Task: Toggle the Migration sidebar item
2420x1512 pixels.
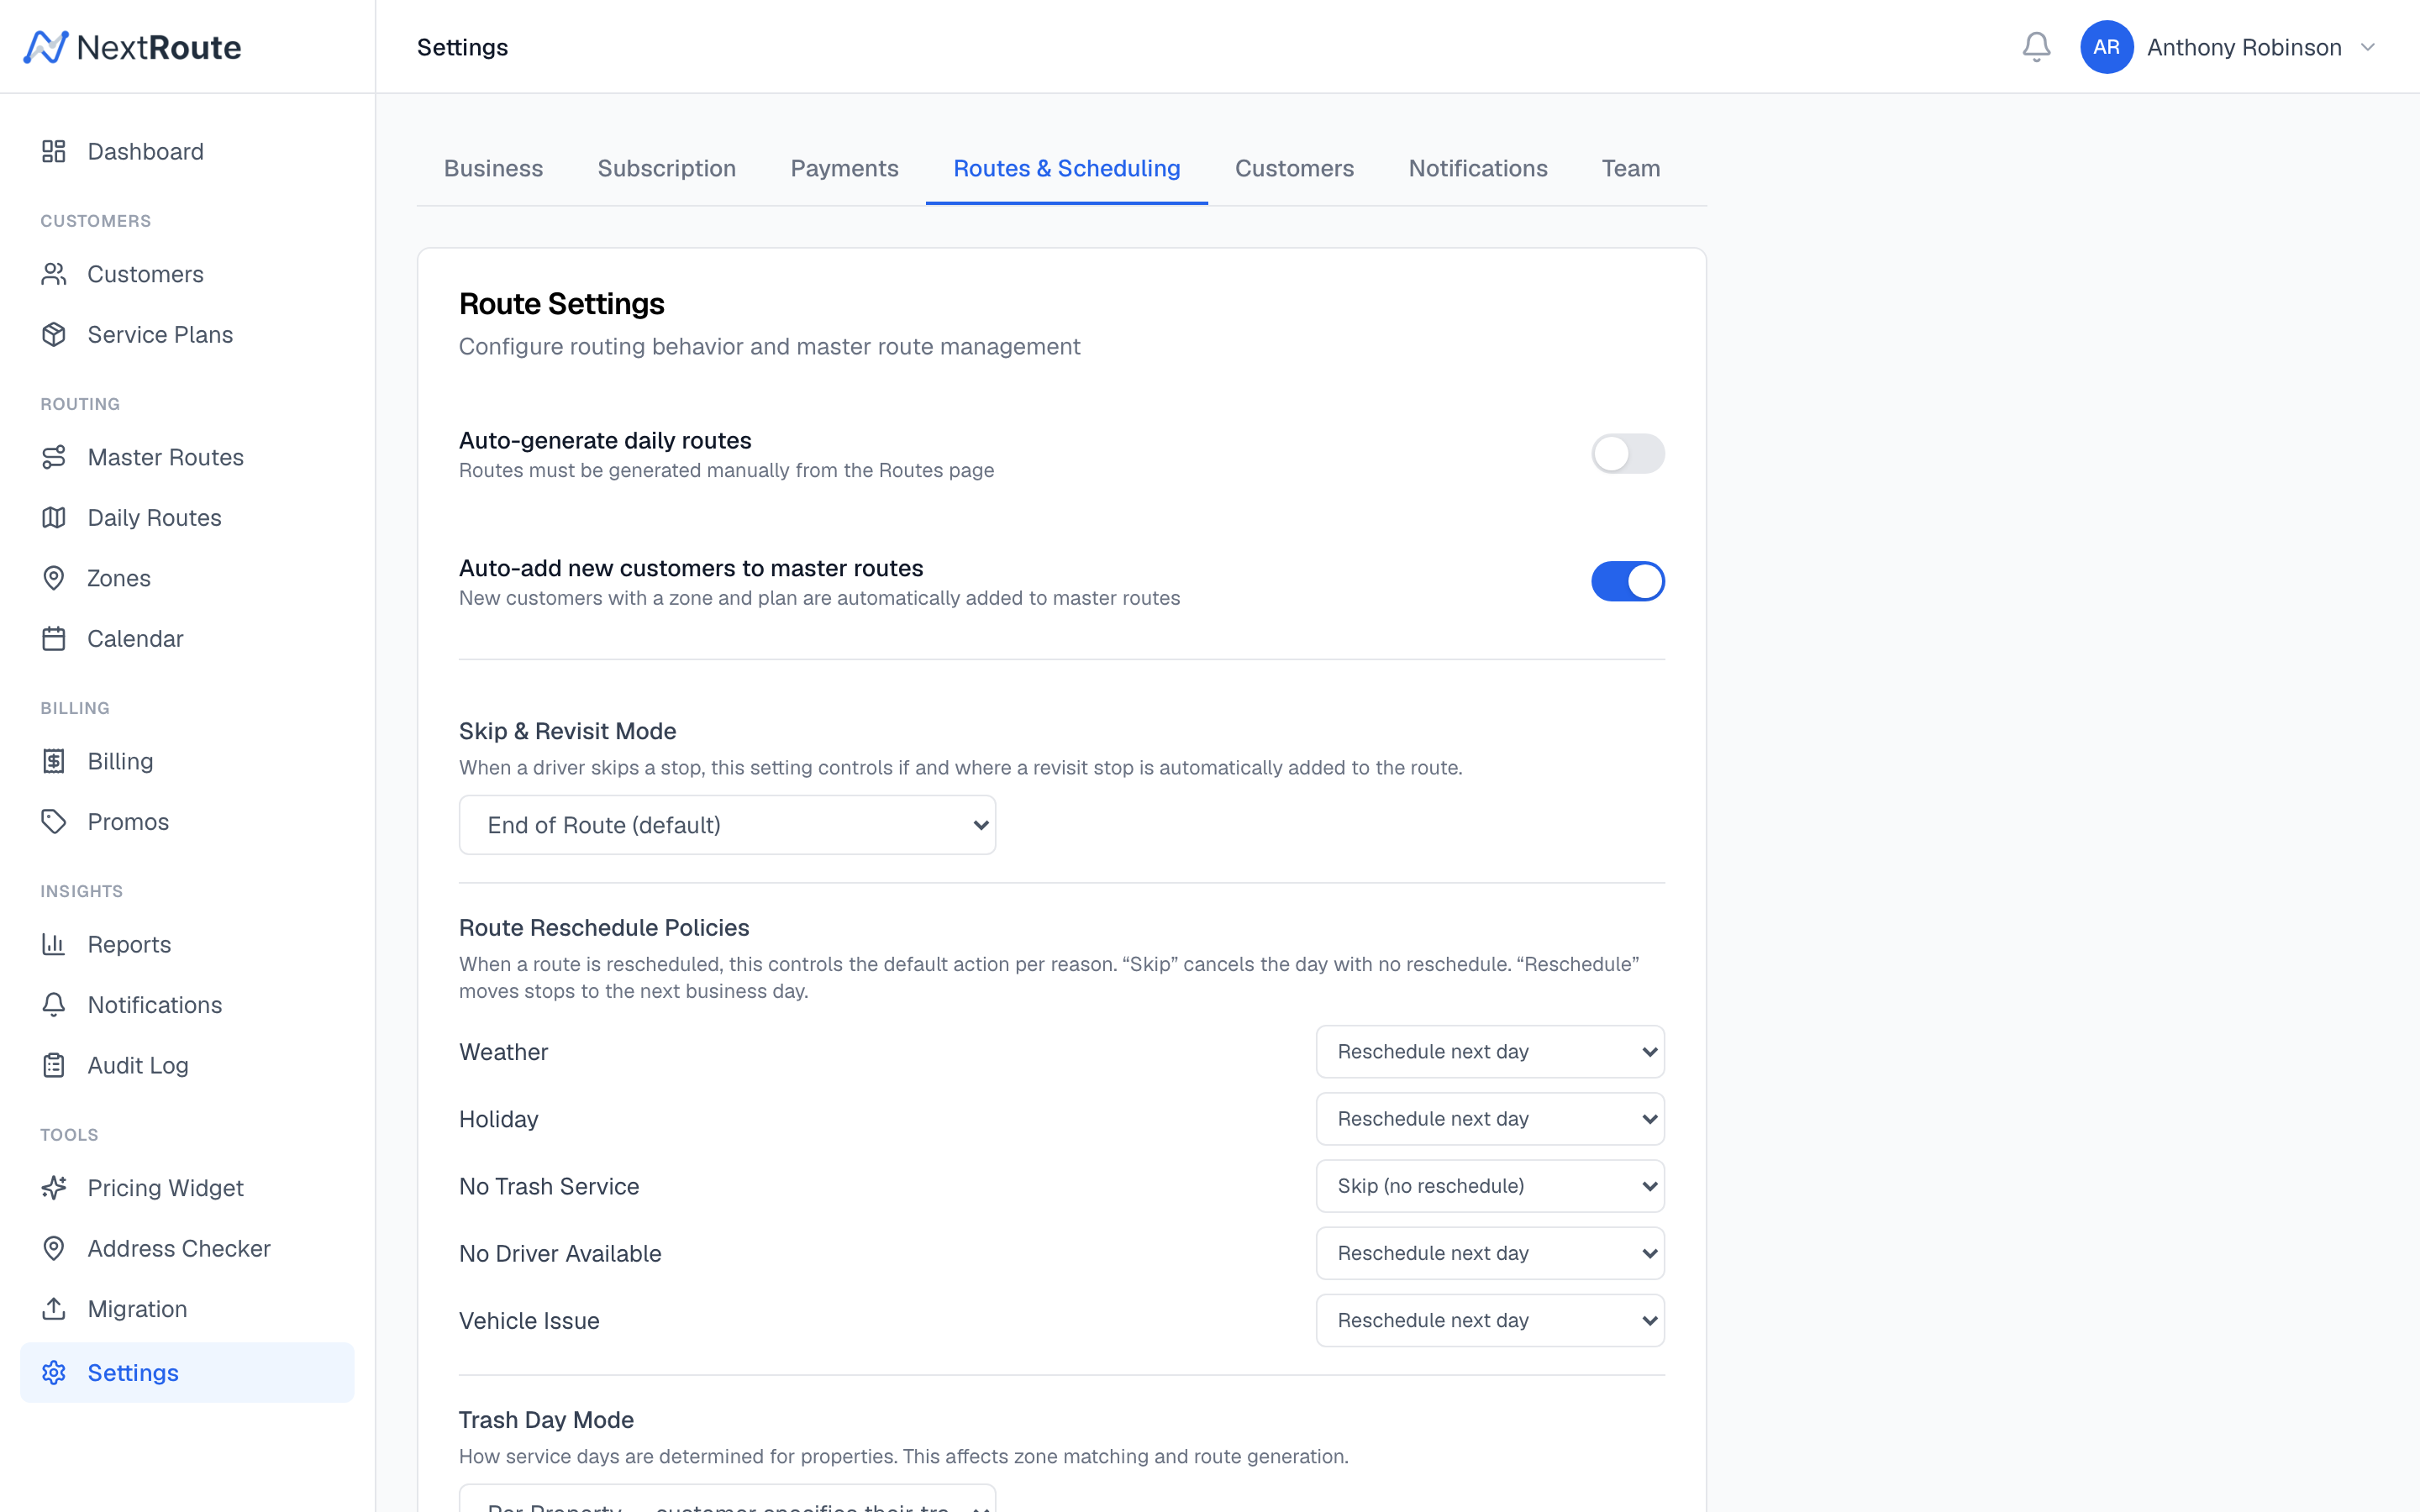Action: pos(136,1308)
